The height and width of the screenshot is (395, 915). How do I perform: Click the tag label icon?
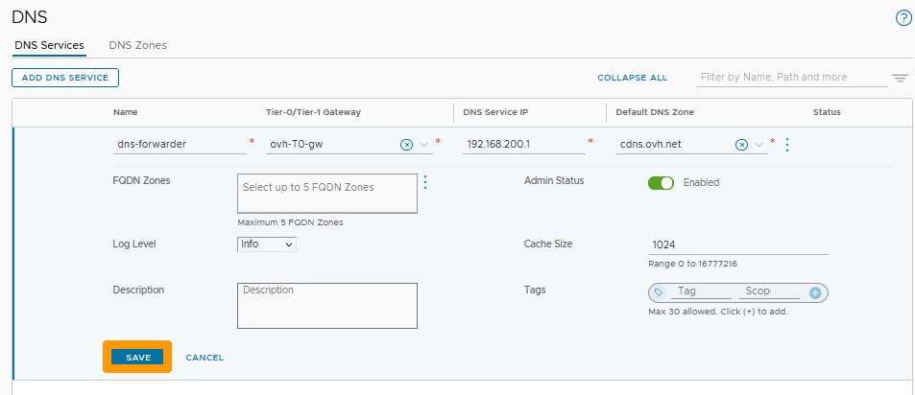659,292
